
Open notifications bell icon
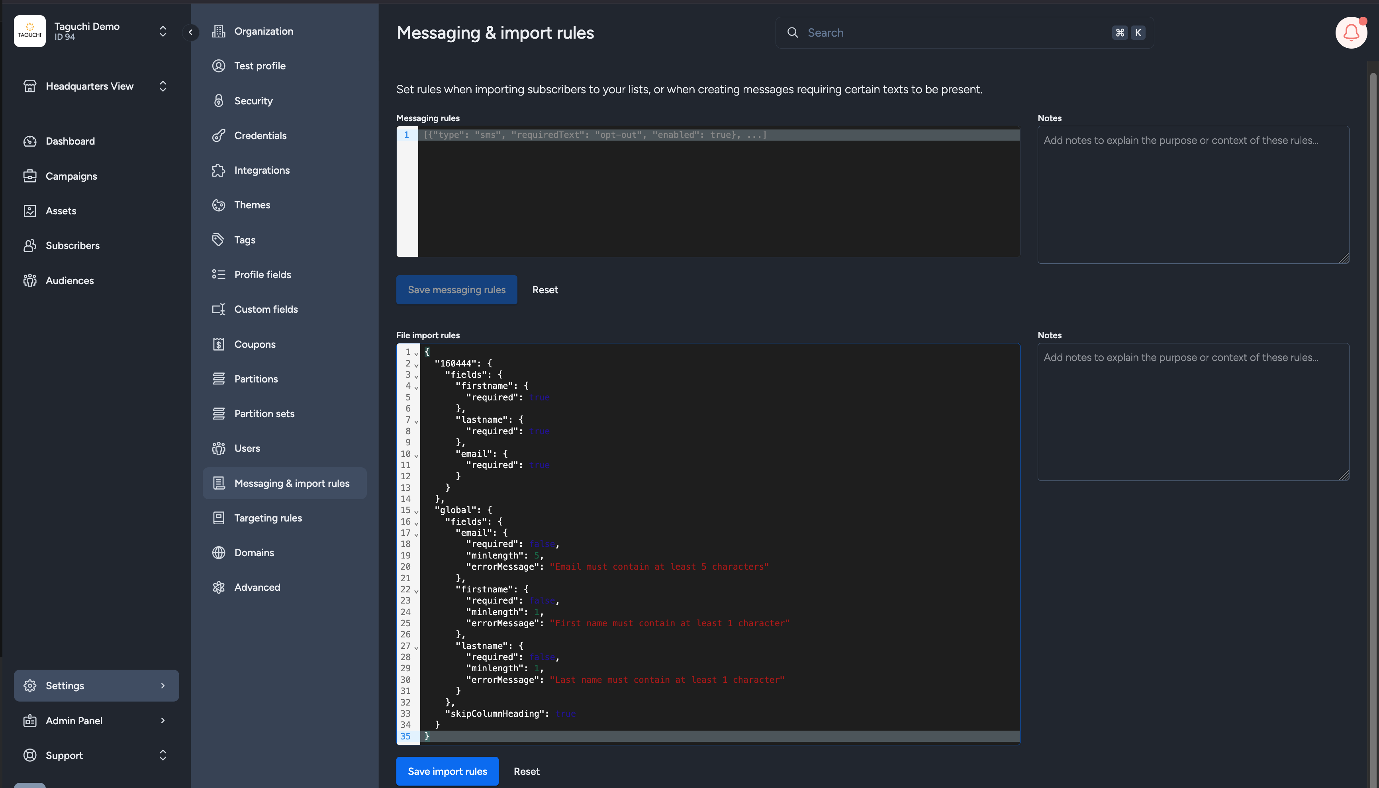point(1351,33)
